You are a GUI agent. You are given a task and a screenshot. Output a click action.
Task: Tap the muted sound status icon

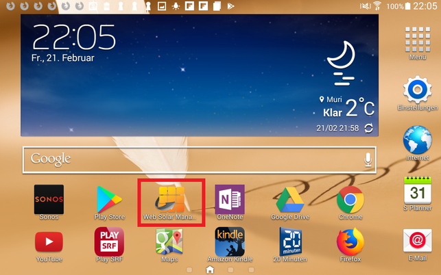365,6
